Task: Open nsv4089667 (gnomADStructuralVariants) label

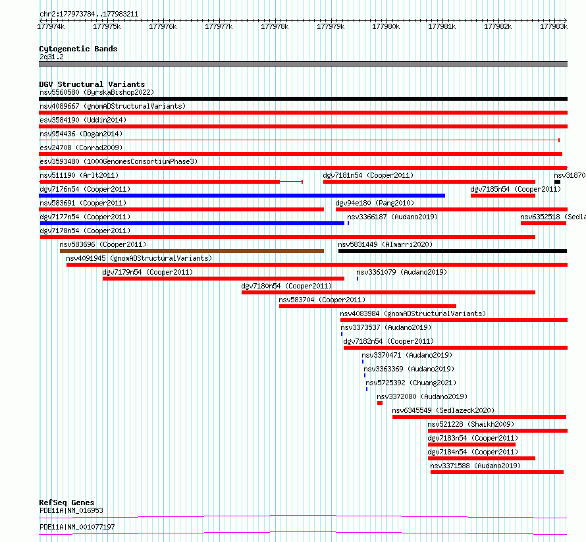Action: coord(113,106)
